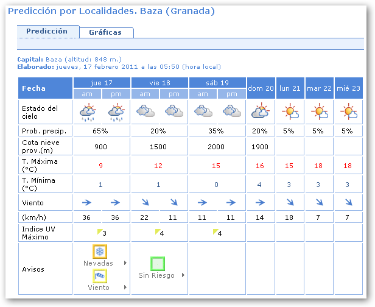Expand the Nevadas warning arrow

tap(125, 263)
